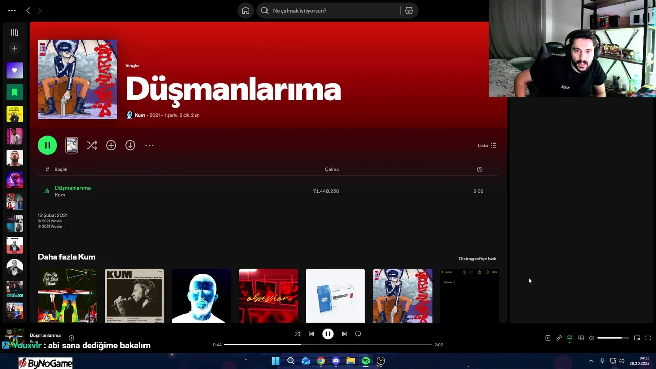Open the miniplayer icon
This screenshot has height=369, width=656.
click(x=637, y=338)
